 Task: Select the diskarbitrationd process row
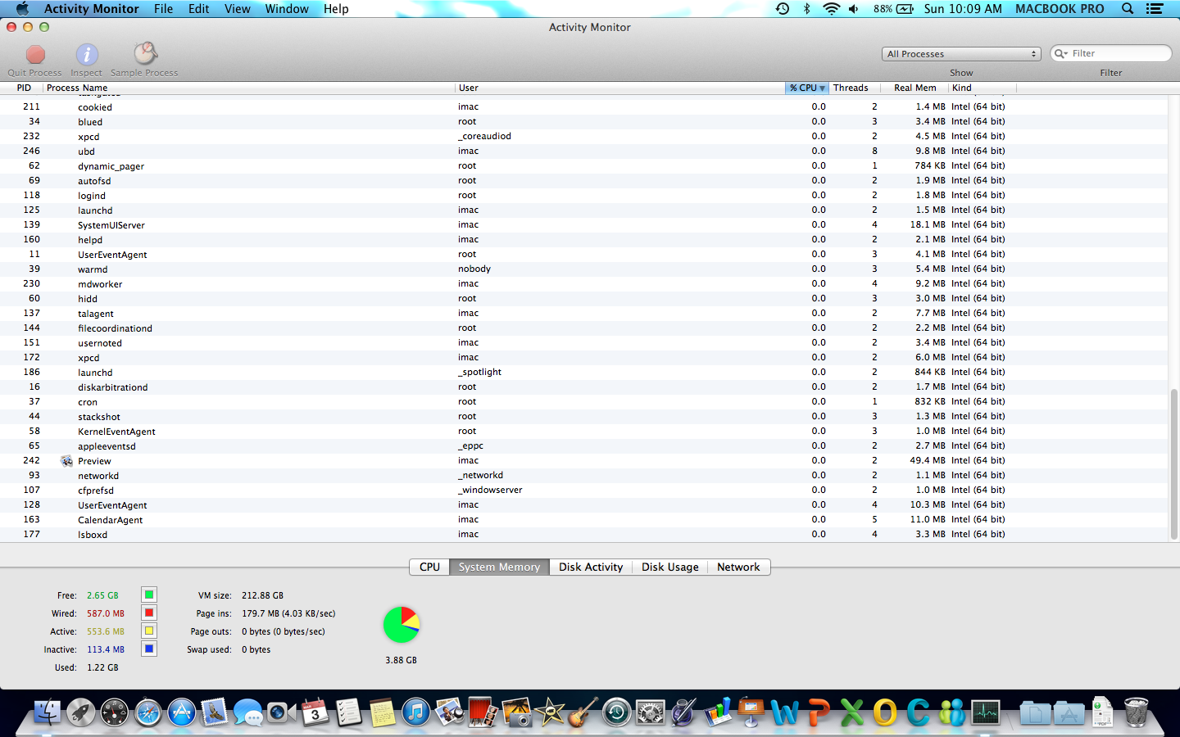click(x=584, y=387)
